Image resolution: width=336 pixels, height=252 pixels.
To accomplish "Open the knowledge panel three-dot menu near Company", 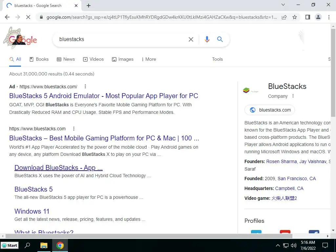I will click(293, 96).
